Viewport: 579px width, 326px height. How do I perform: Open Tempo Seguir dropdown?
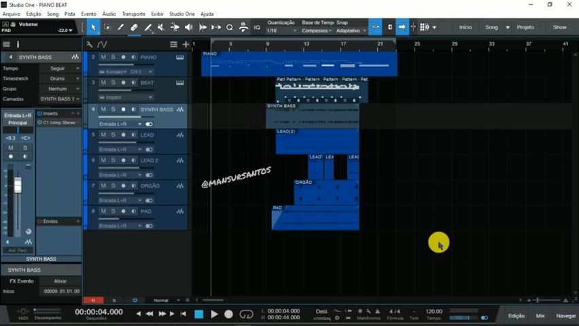[x=60, y=69]
